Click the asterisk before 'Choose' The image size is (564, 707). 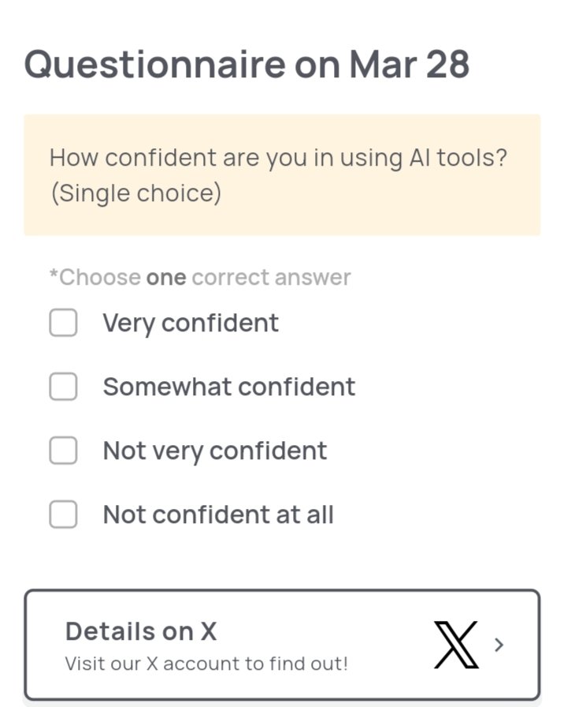54,275
